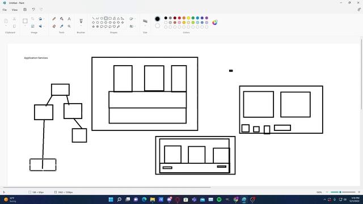Image resolution: width=363 pixels, height=204 pixels.
Task: Click the Flip image icon
Action: (40, 27)
